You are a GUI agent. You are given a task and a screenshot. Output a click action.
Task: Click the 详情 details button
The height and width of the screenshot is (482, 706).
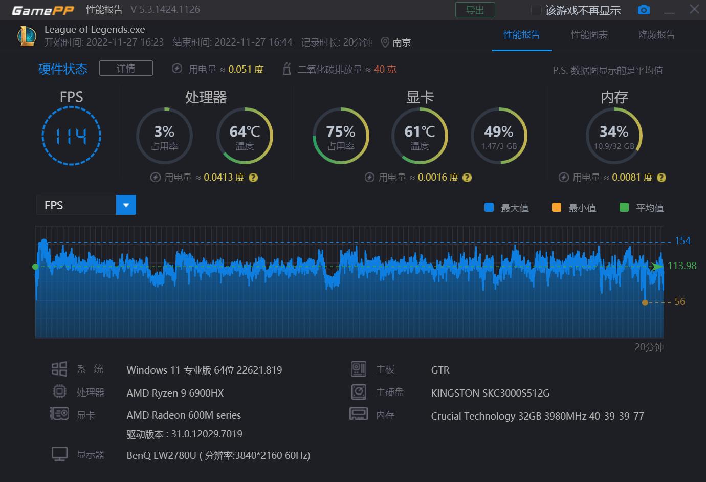click(x=126, y=68)
